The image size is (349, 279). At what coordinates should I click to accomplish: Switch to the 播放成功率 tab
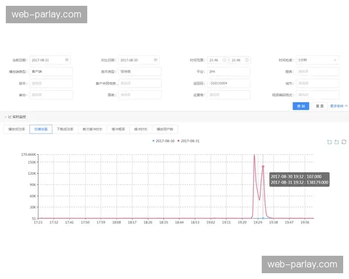tap(16, 129)
